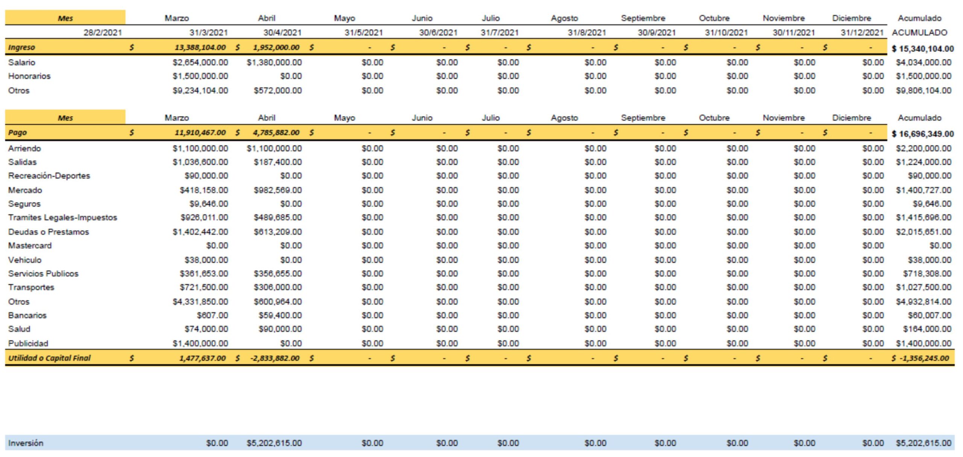Image resolution: width=963 pixels, height=457 pixels.
Task: Click the Diciembre column header in top table
Action: [851, 18]
